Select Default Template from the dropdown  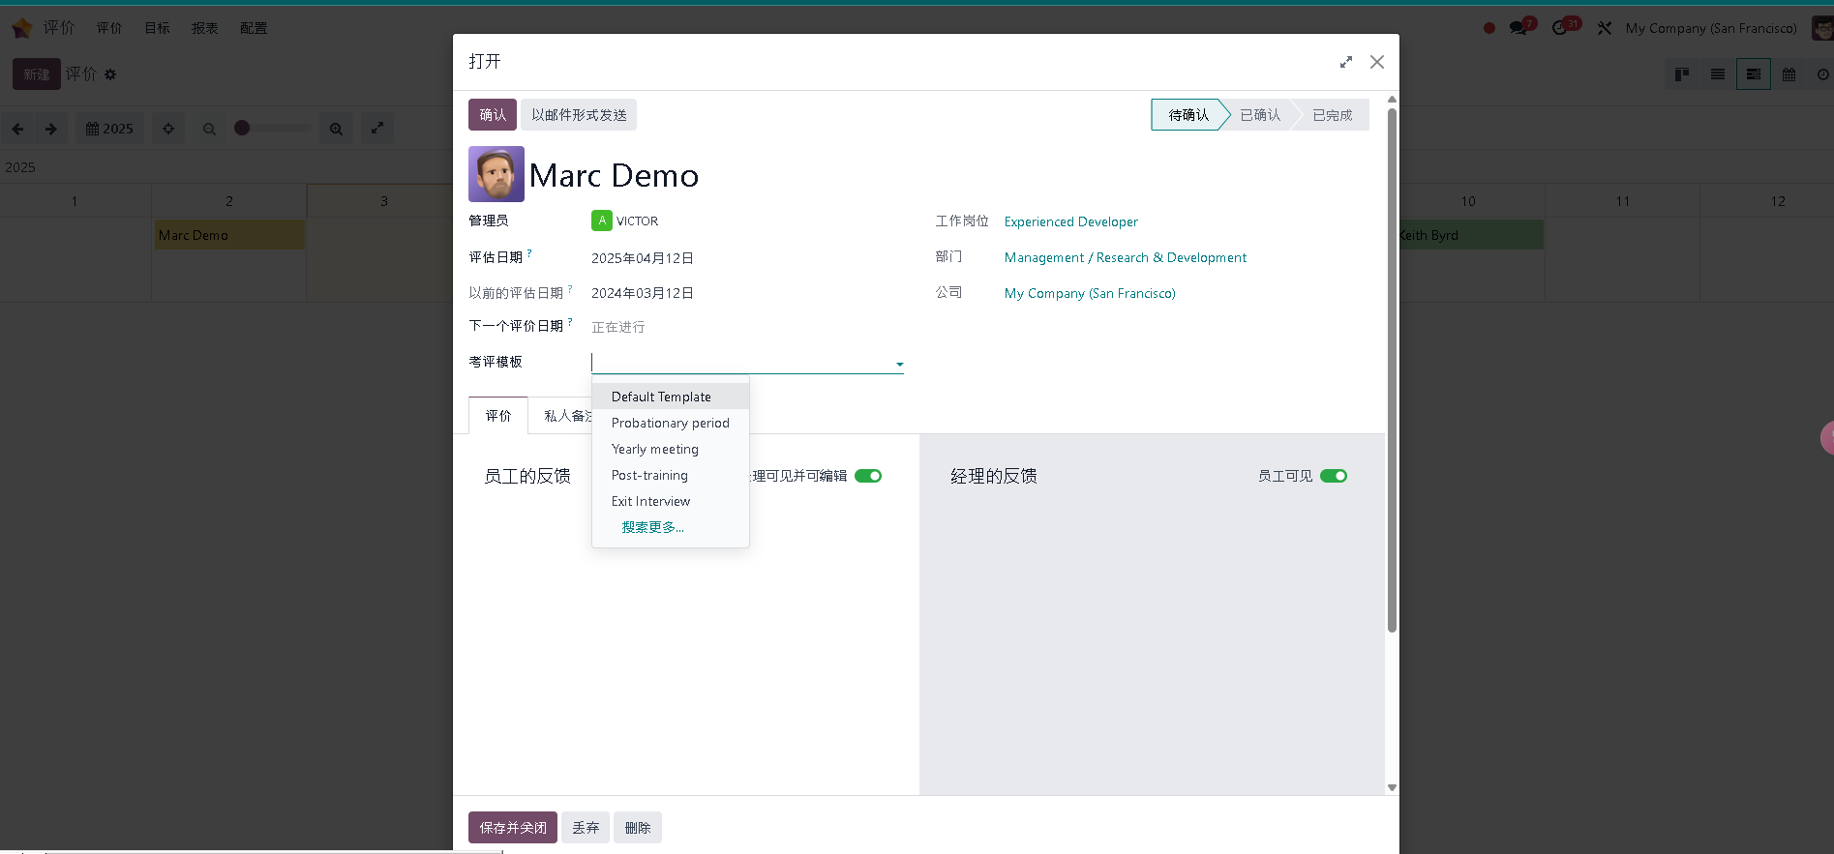coord(661,397)
